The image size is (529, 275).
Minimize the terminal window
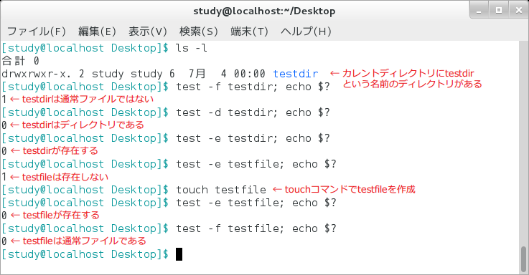tap(479, 11)
